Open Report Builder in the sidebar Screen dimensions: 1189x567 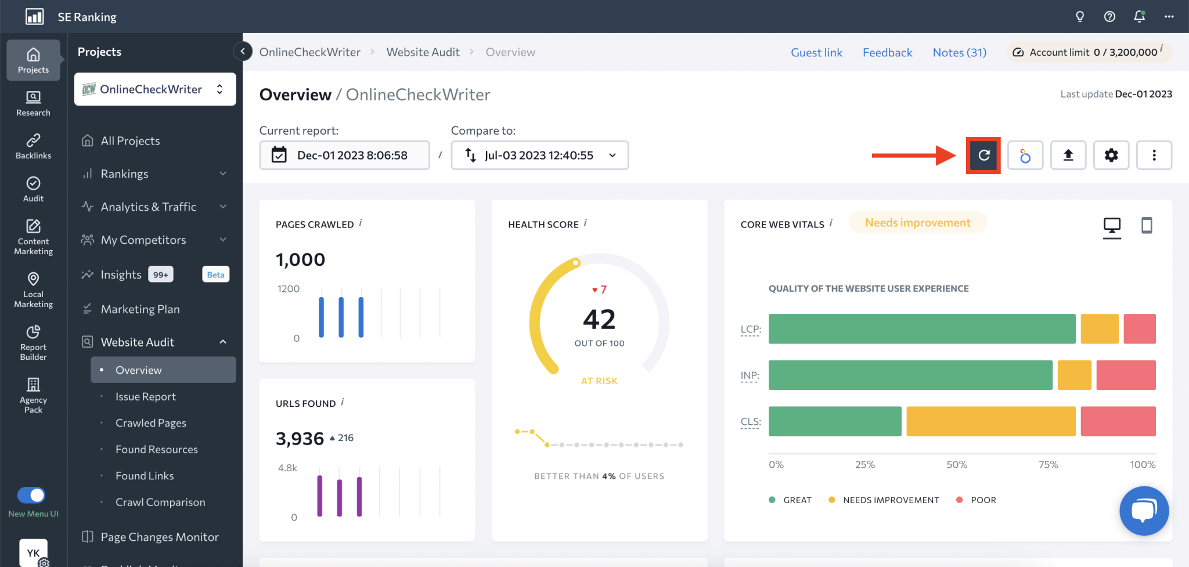[x=33, y=342]
